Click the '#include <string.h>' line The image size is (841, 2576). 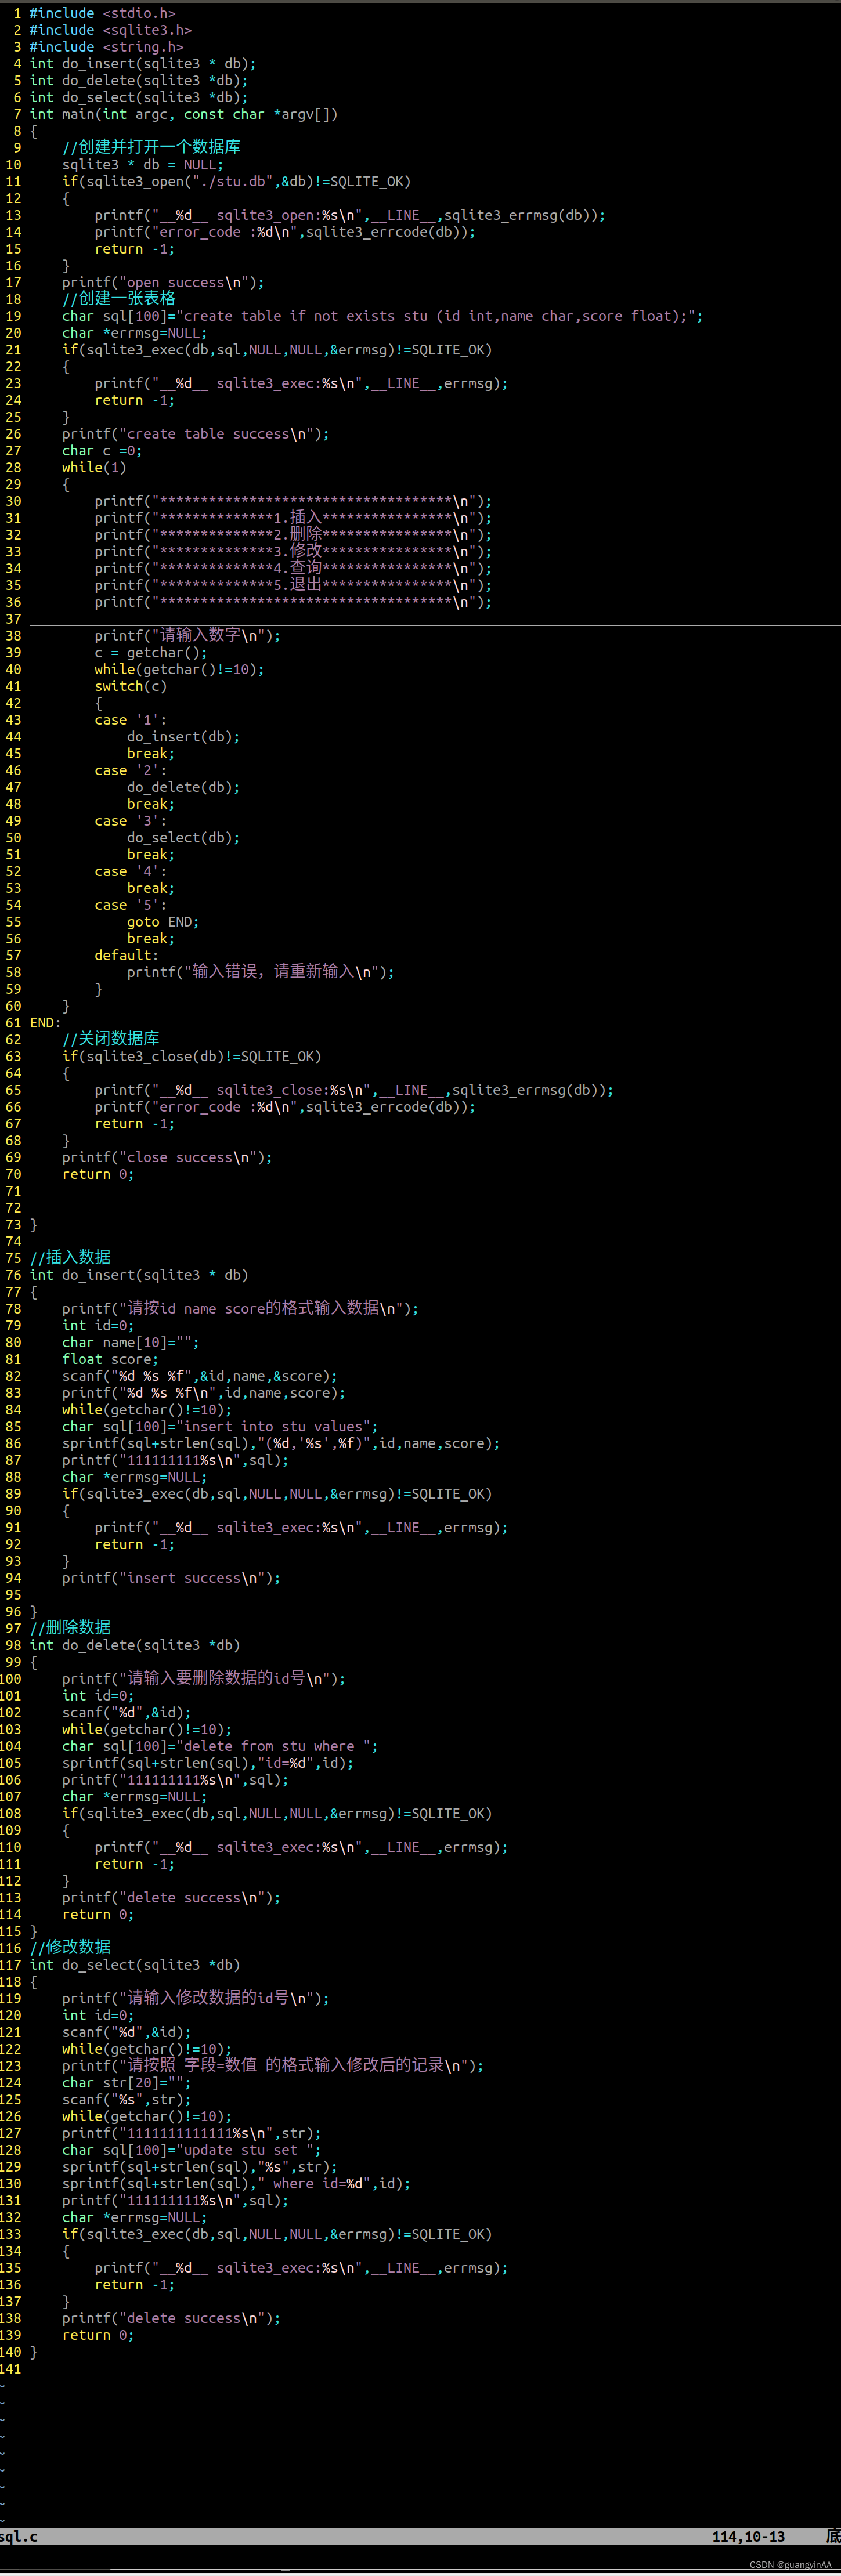(106, 47)
